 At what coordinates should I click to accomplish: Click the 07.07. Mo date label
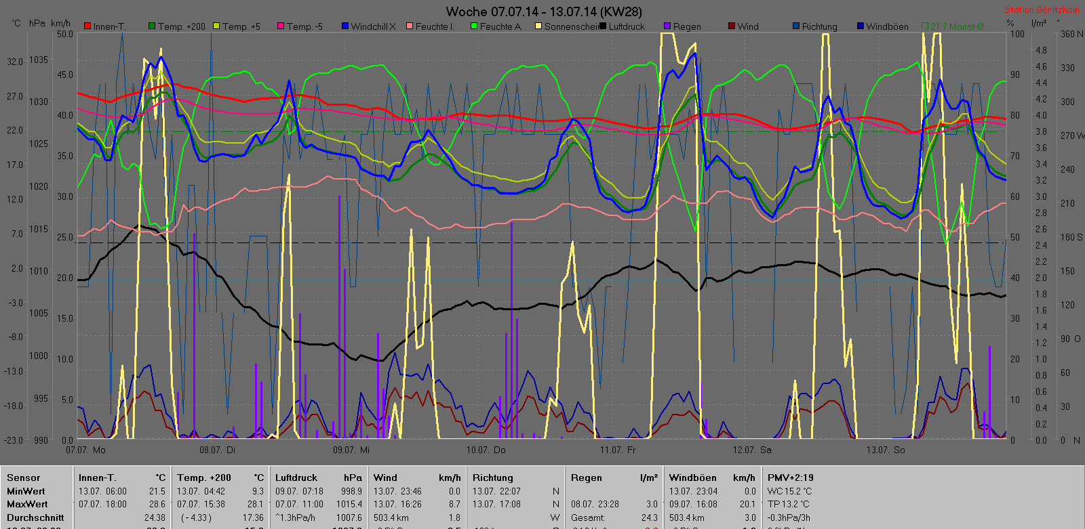[86, 450]
